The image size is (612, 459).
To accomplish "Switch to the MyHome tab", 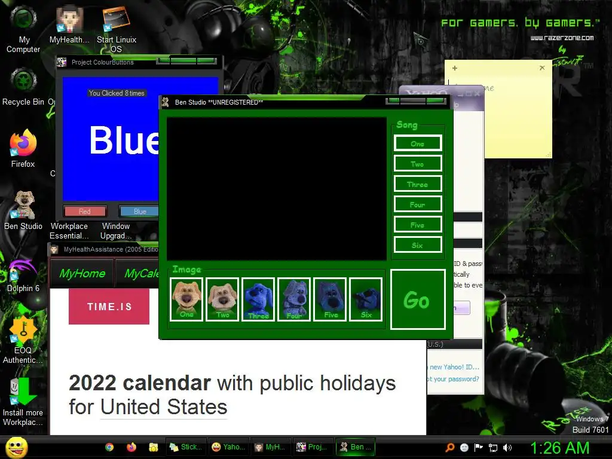I will [82, 273].
